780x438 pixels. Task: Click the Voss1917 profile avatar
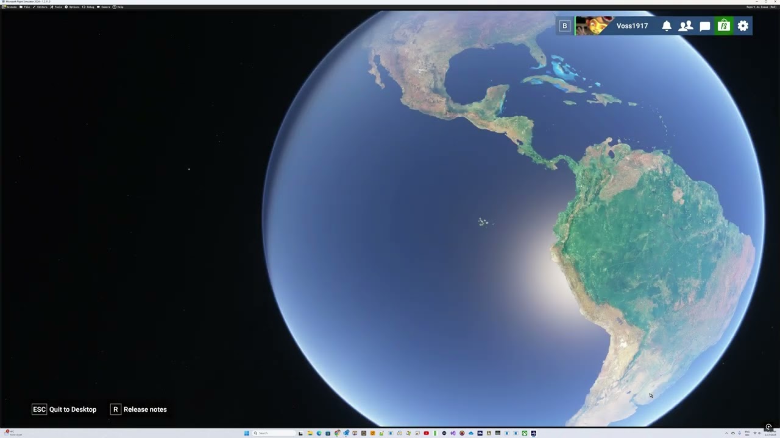594,26
